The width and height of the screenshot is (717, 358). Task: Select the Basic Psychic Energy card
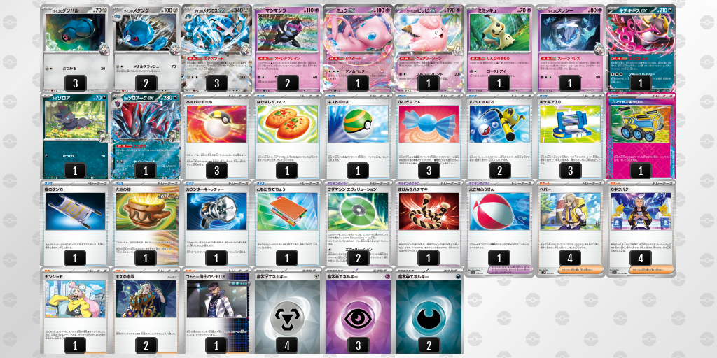(x=358, y=310)
